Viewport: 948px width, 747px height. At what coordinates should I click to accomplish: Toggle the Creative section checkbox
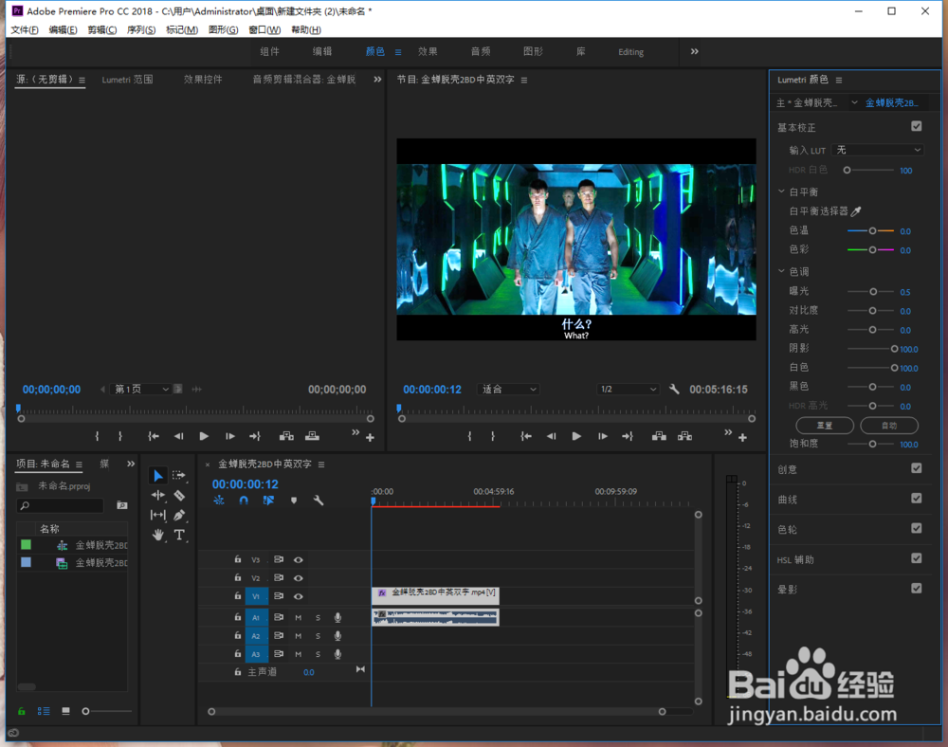917,468
